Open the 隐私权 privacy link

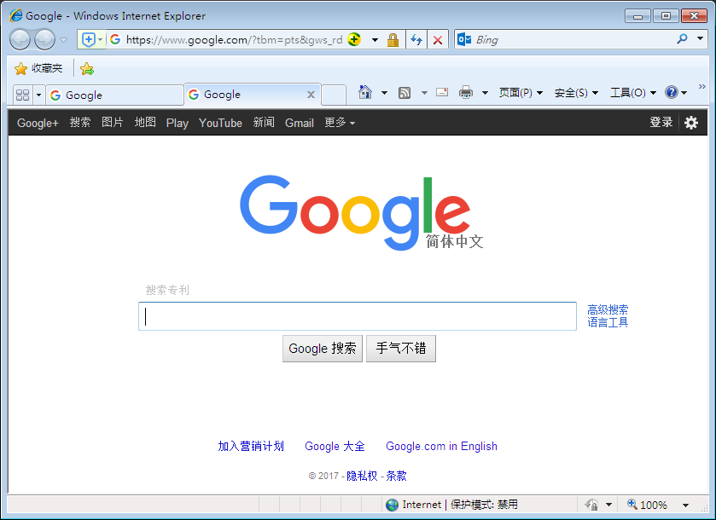pyautogui.click(x=362, y=476)
